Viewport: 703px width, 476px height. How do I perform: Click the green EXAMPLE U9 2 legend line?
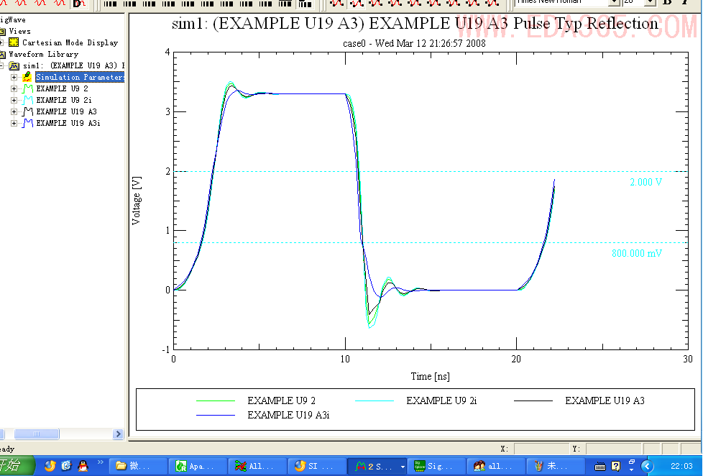pos(216,401)
